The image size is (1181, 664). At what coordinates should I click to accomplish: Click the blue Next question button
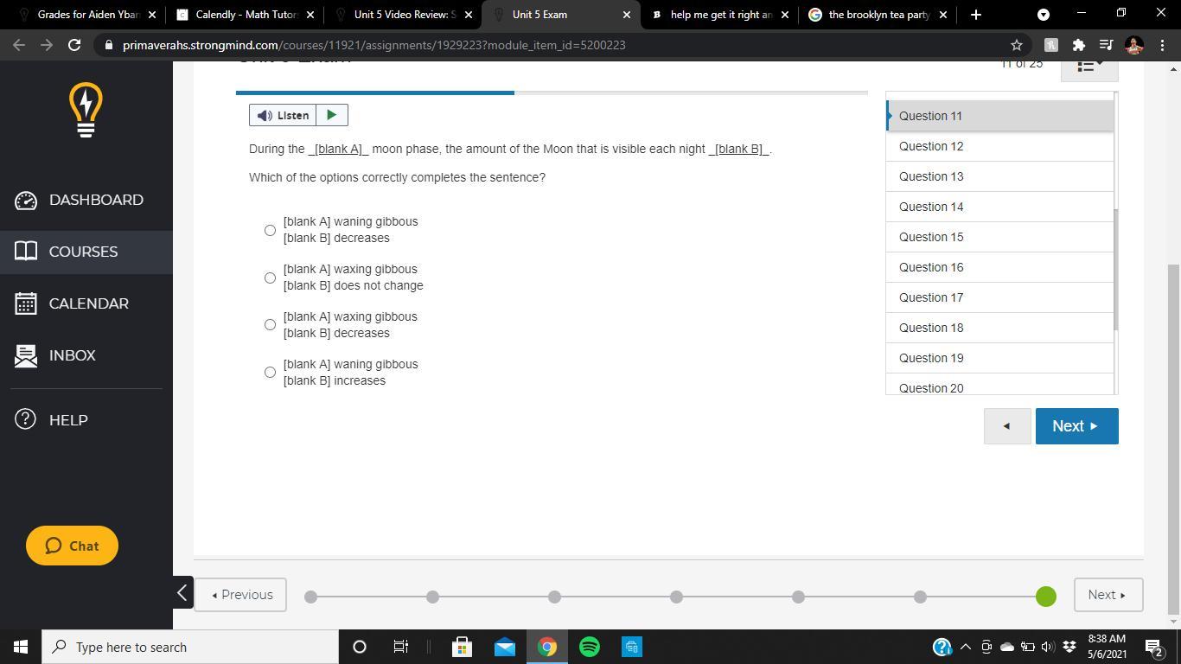coord(1076,426)
